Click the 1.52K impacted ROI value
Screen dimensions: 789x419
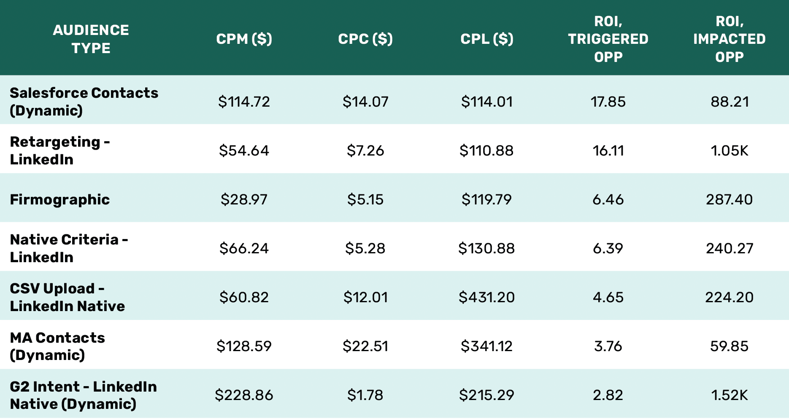click(x=730, y=395)
